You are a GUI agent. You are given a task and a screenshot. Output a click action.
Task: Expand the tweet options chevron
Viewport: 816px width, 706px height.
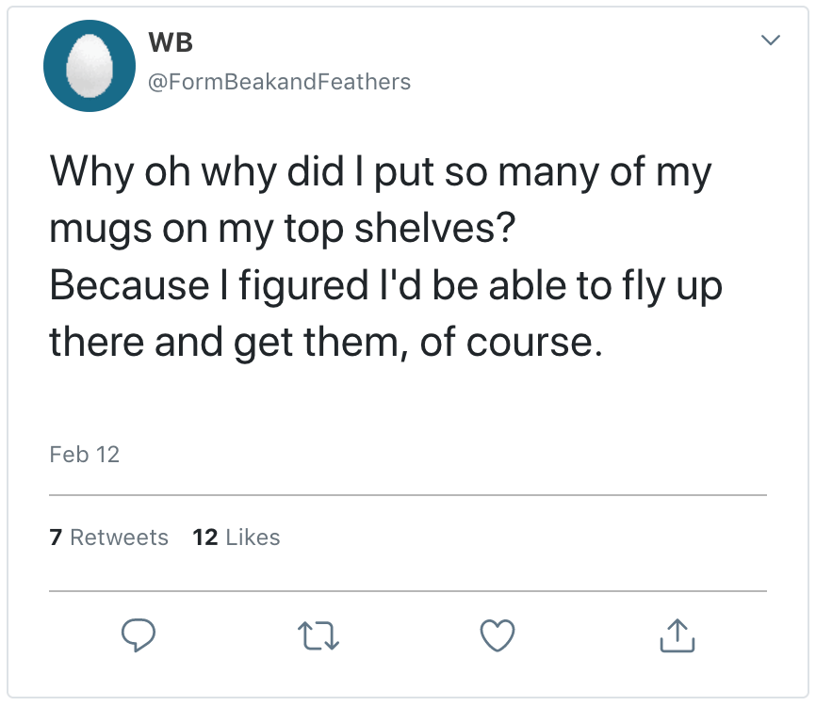pos(770,40)
